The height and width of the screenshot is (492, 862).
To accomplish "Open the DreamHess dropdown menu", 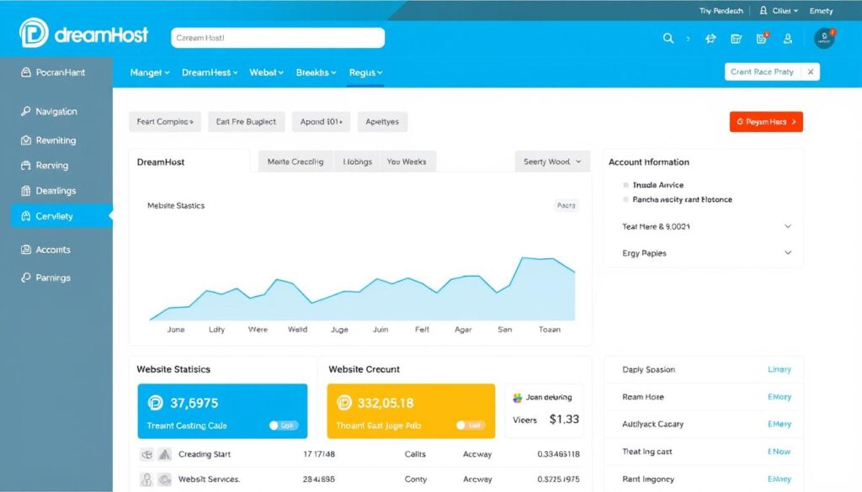I will click(x=210, y=72).
